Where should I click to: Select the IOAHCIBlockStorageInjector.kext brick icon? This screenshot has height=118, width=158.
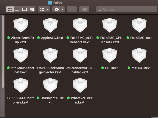coord(50,55)
